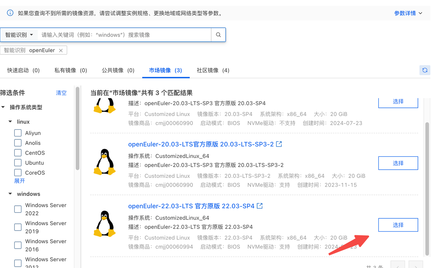Screen dimensions: 436x268
Task: Click the keyword search input field
Action: (124, 35)
